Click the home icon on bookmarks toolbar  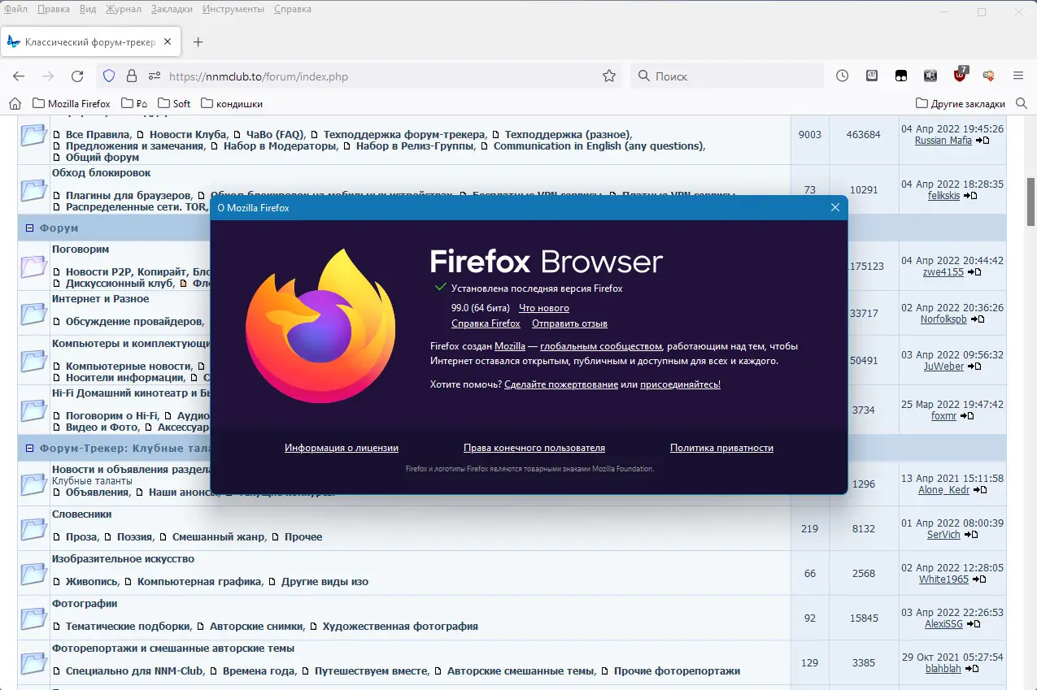click(x=15, y=103)
